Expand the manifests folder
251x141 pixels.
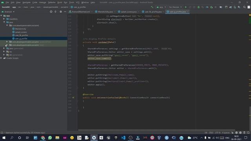4,19
